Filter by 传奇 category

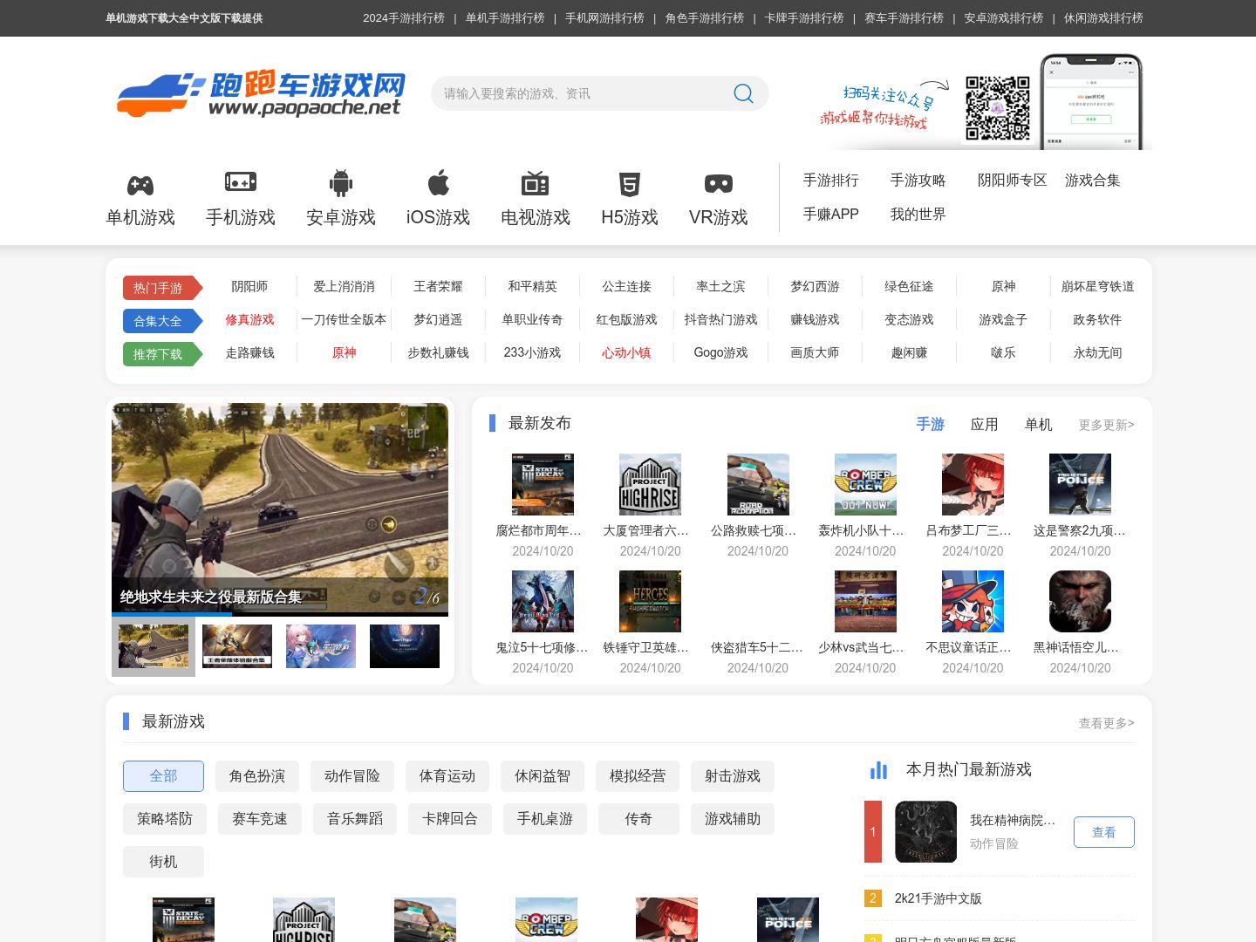pyautogui.click(x=638, y=819)
